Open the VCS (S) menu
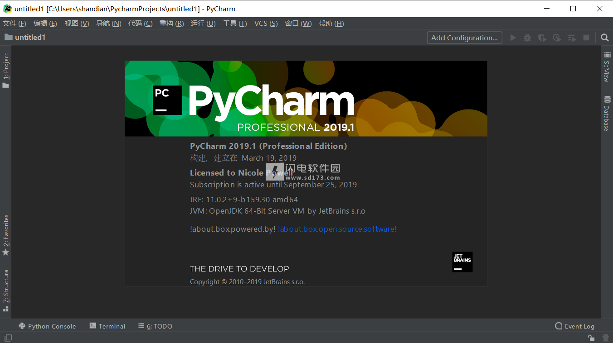The height and width of the screenshot is (343, 613). [x=266, y=24]
